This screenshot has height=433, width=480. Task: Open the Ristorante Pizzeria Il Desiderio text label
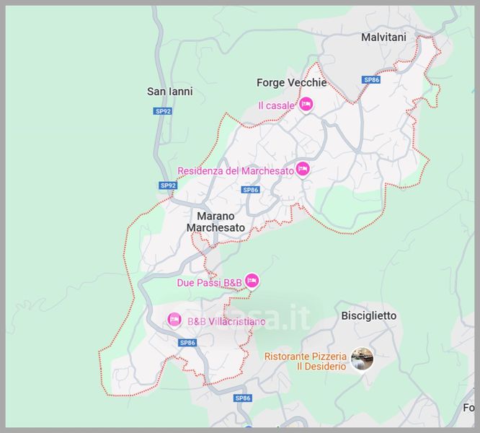[x=306, y=362]
